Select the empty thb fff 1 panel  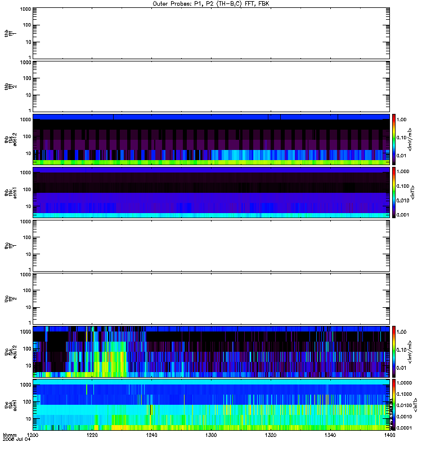coord(212,33)
